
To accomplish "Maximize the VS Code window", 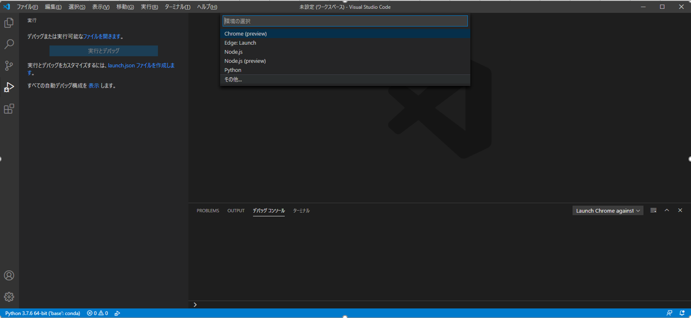I will (x=662, y=7).
